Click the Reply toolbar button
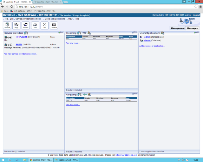The height and width of the screenshot is (162, 203). 16,25
